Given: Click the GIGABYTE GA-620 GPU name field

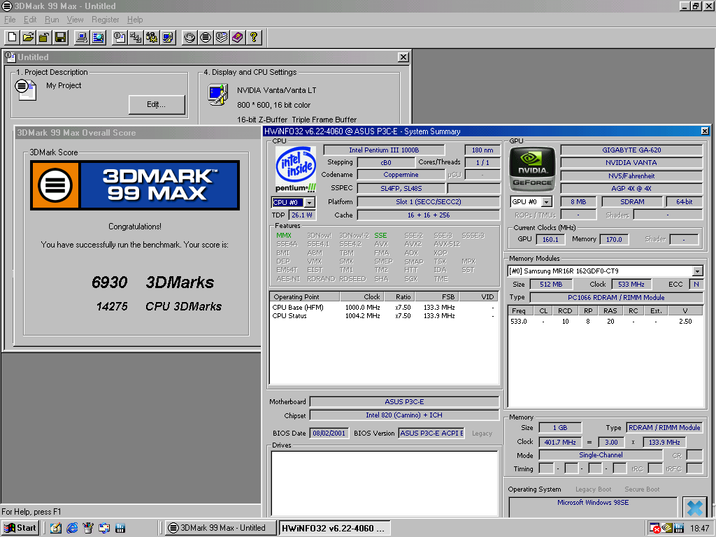Looking at the screenshot, I should coord(631,150).
